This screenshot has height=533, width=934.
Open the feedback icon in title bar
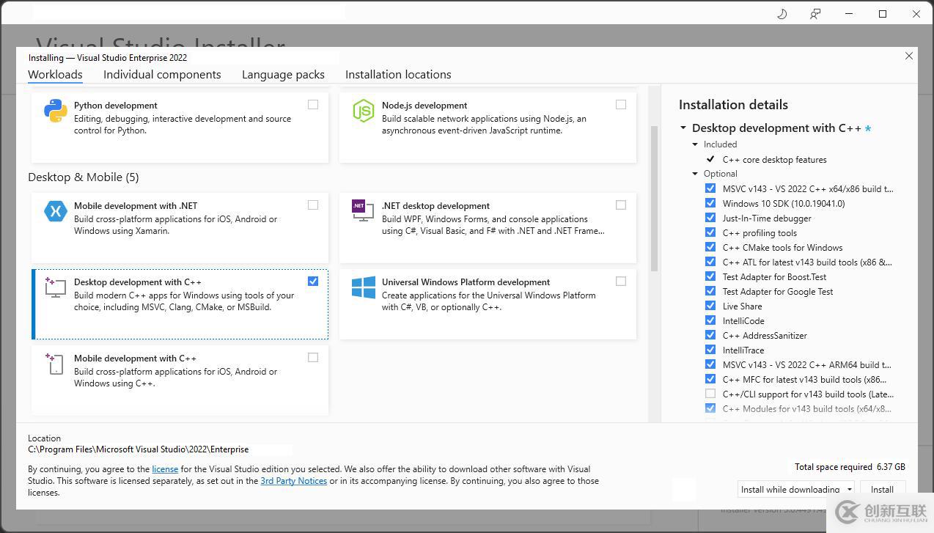pos(815,14)
